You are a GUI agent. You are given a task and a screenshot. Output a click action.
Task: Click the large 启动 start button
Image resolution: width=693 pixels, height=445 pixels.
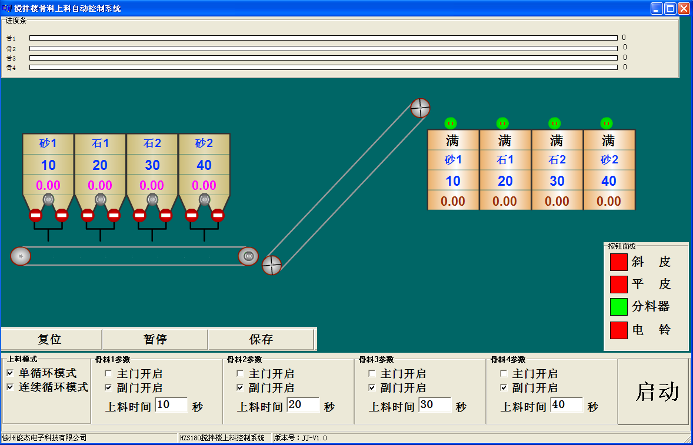pyautogui.click(x=654, y=392)
